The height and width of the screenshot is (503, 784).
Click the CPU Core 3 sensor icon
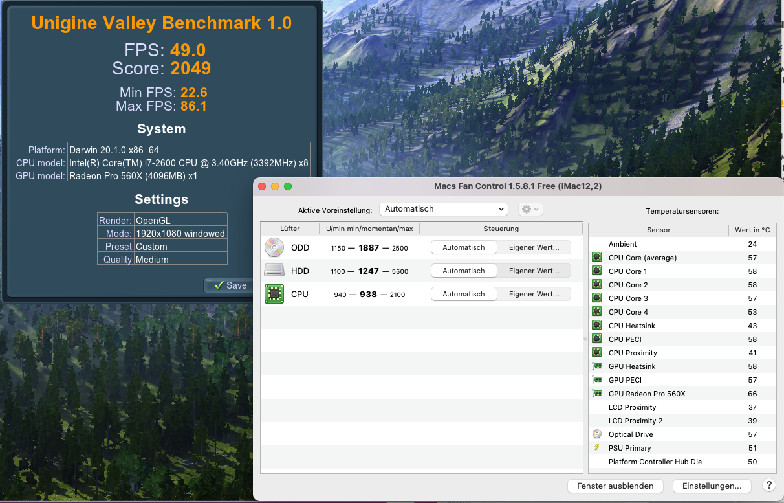[596, 298]
